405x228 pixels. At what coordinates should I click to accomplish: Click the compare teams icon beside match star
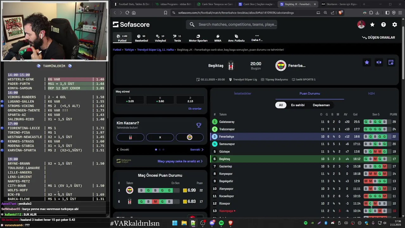point(379,62)
